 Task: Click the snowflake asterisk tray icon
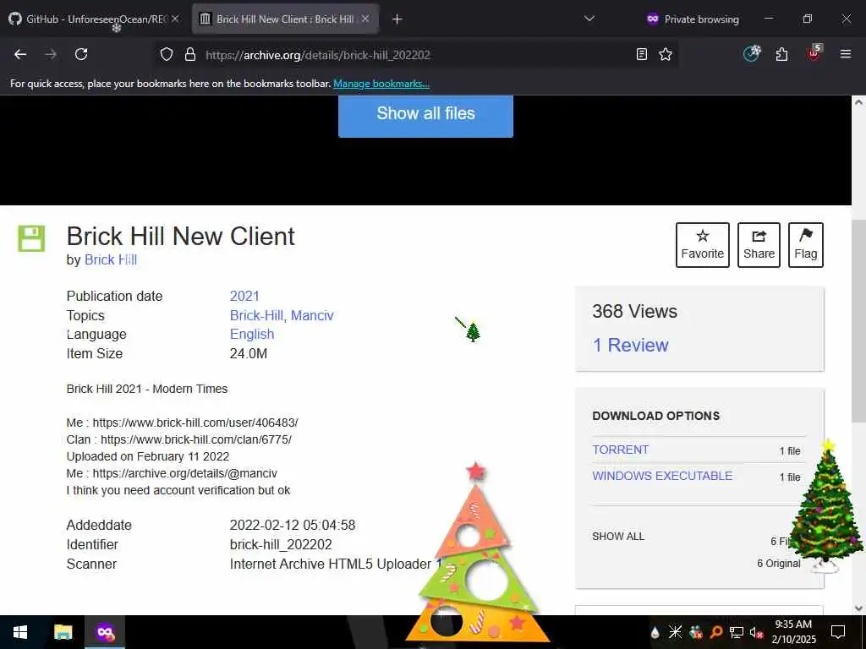[675, 632]
